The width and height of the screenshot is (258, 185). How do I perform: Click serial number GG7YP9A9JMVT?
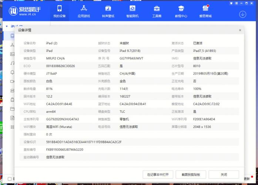point(131,58)
